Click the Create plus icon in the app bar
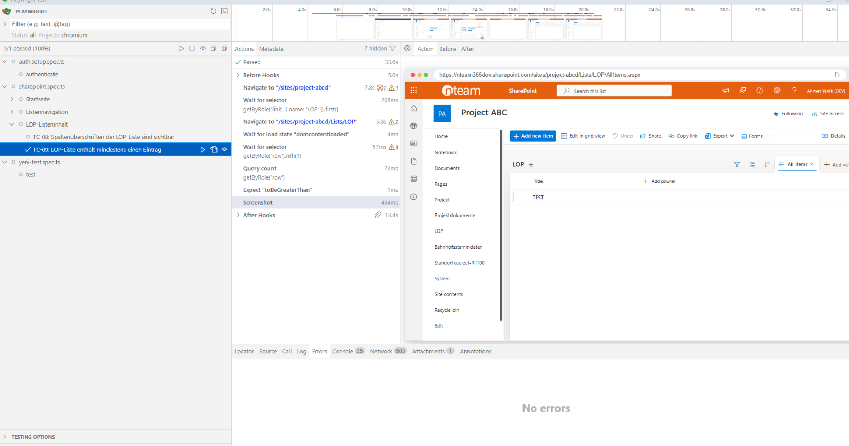Viewport: 849px width, 446px height. click(413, 197)
